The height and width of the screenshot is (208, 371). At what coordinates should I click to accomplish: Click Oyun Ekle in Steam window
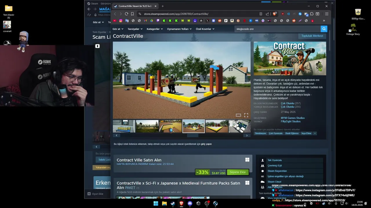click(x=96, y=194)
